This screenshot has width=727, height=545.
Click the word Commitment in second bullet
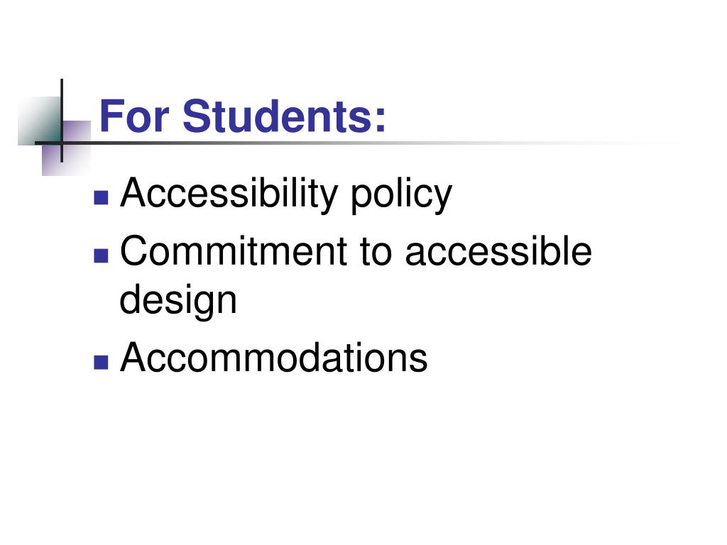point(234,251)
